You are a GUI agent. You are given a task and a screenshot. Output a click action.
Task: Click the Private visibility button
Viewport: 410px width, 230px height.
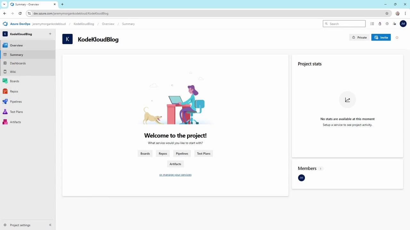click(x=359, y=37)
